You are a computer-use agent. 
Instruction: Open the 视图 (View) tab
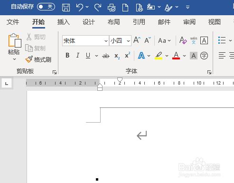[x=215, y=22]
